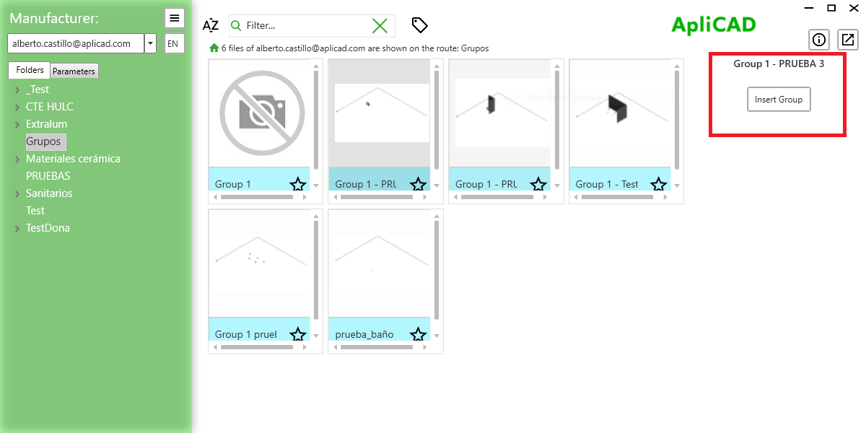Open the small dropdown beside Group 1's star
Image resolution: width=866 pixels, height=433 pixels.
point(315,184)
